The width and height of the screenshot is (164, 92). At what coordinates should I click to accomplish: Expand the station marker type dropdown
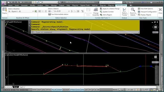coord(52,11)
